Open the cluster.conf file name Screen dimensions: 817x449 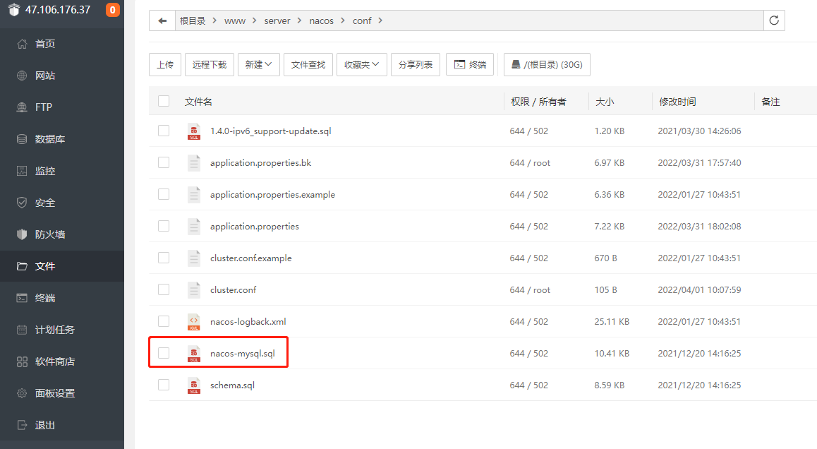[233, 290]
